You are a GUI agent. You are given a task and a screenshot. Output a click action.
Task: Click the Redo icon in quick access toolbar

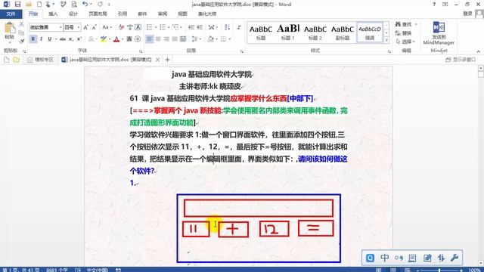(100, 5)
